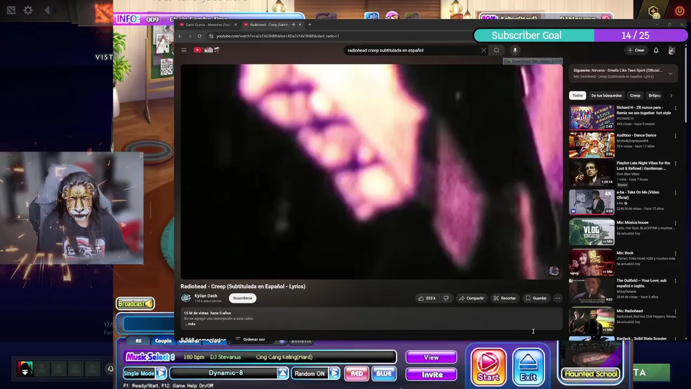Open Mix: Radiohead thumbnail
The width and height of the screenshot is (691, 389).
click(x=592, y=320)
